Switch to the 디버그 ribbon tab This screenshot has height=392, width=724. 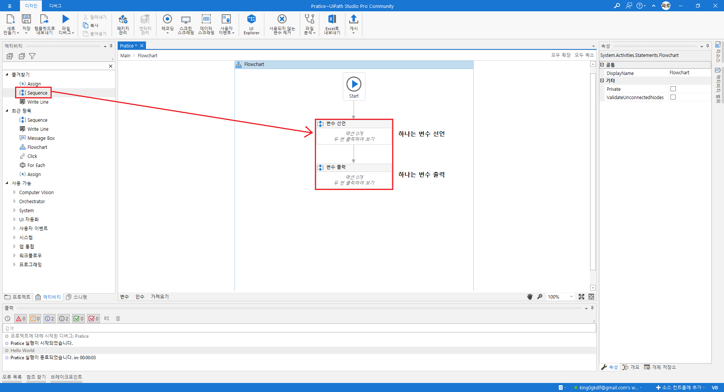pos(55,6)
